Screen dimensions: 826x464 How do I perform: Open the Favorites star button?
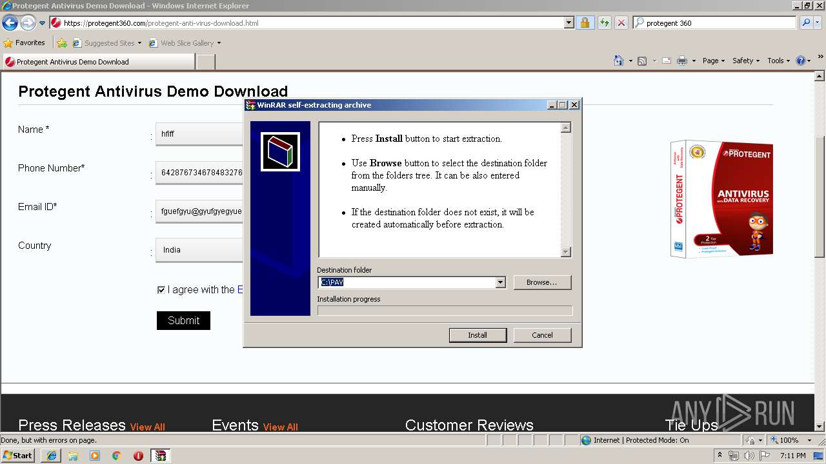point(25,43)
